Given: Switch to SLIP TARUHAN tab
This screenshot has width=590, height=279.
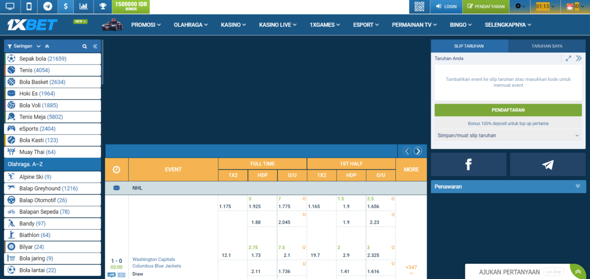Looking at the screenshot, I should coord(469,46).
